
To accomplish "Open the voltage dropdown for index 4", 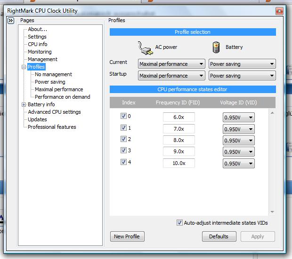I will (239, 164).
